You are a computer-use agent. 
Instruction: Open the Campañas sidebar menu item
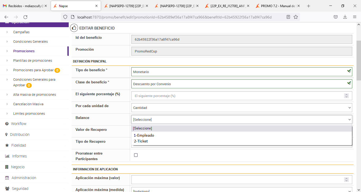point(21,32)
